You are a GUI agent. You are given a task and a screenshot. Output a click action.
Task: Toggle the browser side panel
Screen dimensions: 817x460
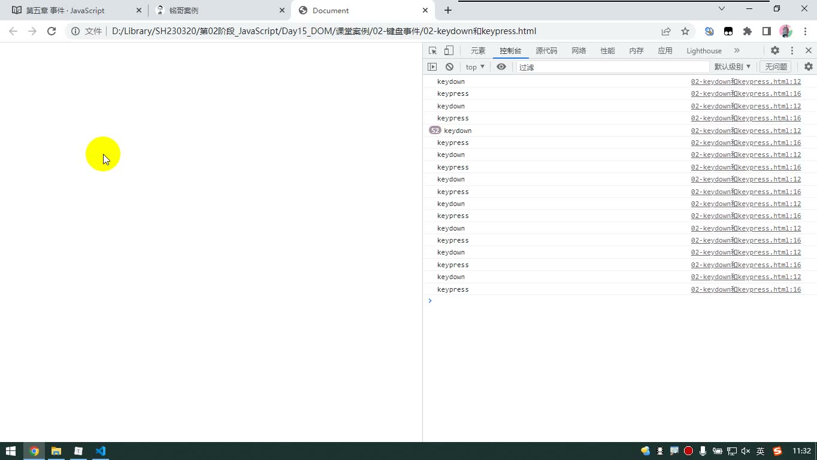(767, 31)
